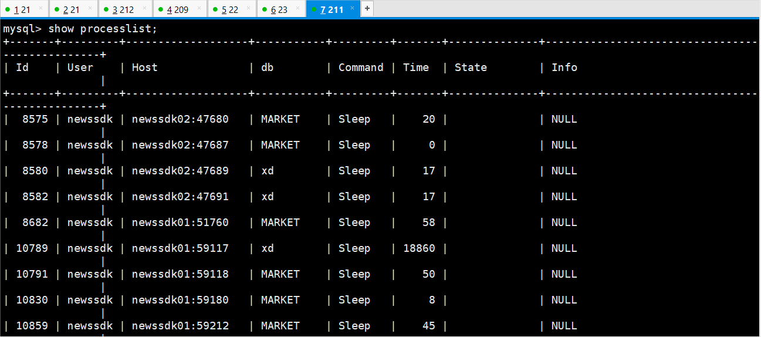Close the 2 21 session tab
This screenshot has height=337, width=761.
pyautogui.click(x=91, y=9)
